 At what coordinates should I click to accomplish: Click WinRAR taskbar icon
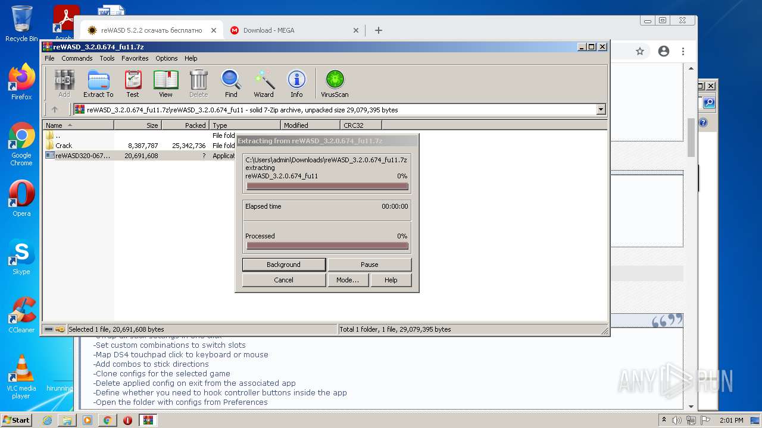[x=148, y=420]
